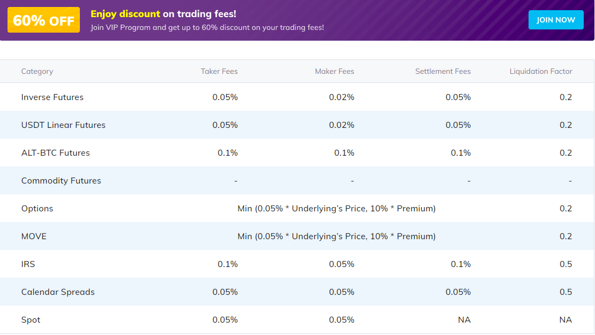
Task: Click the Taker Fees column header
Action: (219, 71)
